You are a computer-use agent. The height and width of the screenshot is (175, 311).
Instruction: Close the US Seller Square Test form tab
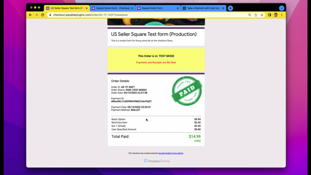point(87,8)
